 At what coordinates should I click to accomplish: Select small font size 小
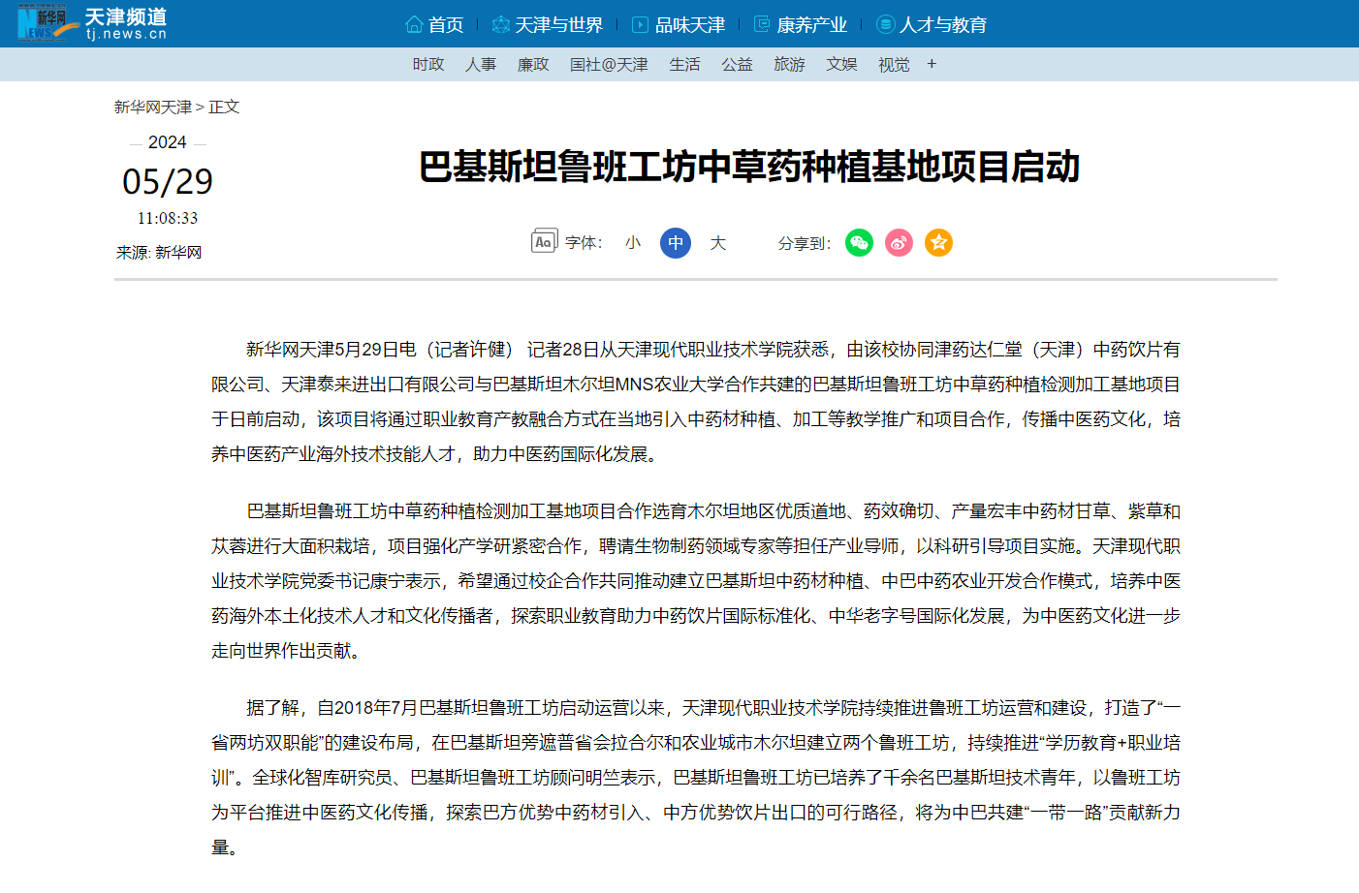coord(633,242)
